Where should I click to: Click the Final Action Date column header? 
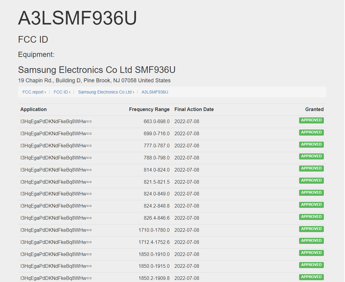(x=194, y=110)
